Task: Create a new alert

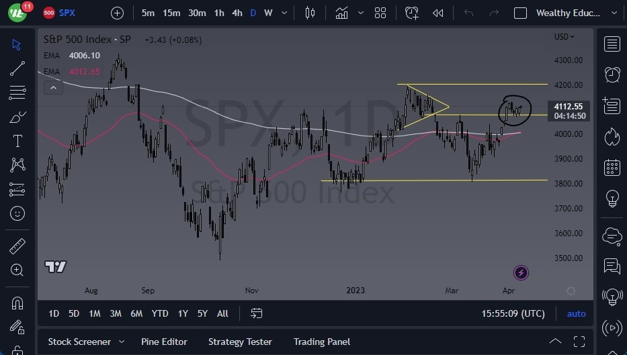Action: [411, 13]
